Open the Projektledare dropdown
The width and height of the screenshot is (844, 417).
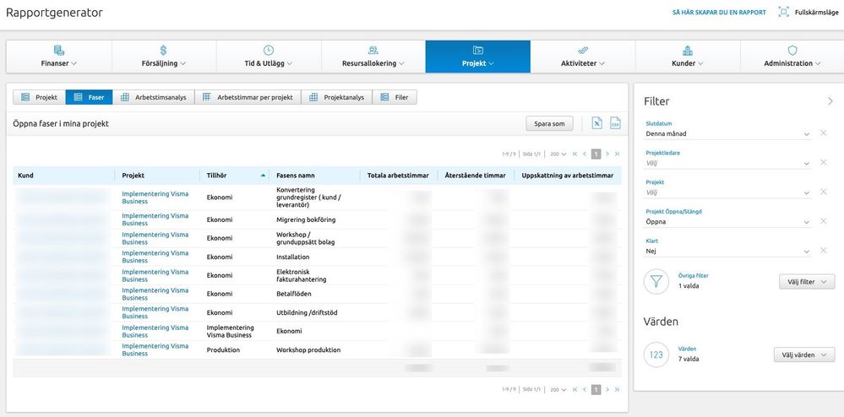[727, 163]
